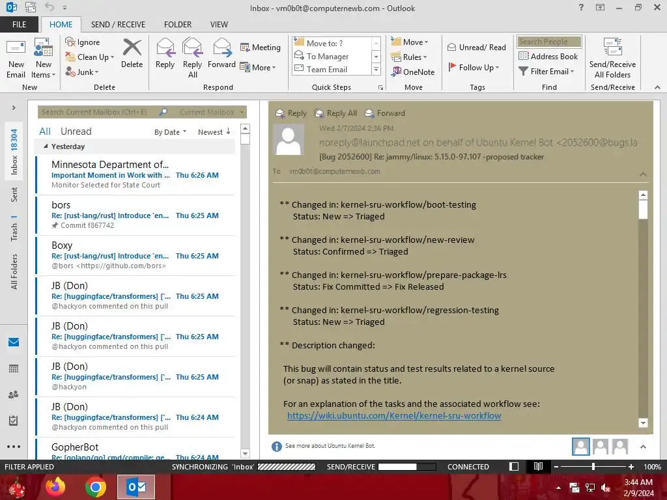Click the ribbon Reply All icon
667x500 pixels.
[192, 58]
